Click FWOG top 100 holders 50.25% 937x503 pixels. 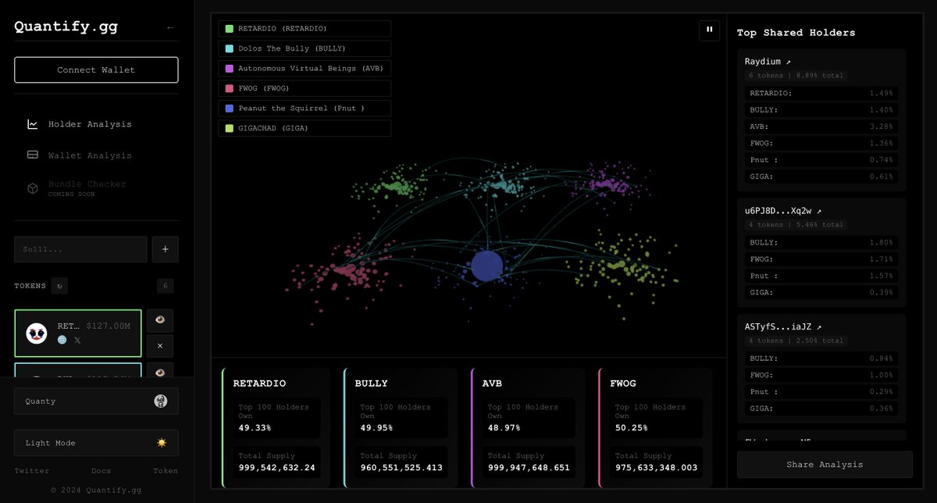(631, 428)
